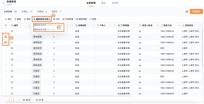The height and width of the screenshot is (104, 204).
Task: Filter by 流程中 · 7
Action: click(x=56, y=12)
